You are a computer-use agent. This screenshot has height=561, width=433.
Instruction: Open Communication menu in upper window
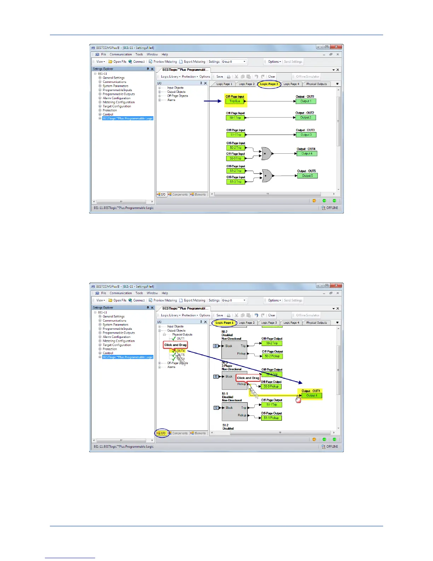pyautogui.click(x=121, y=55)
